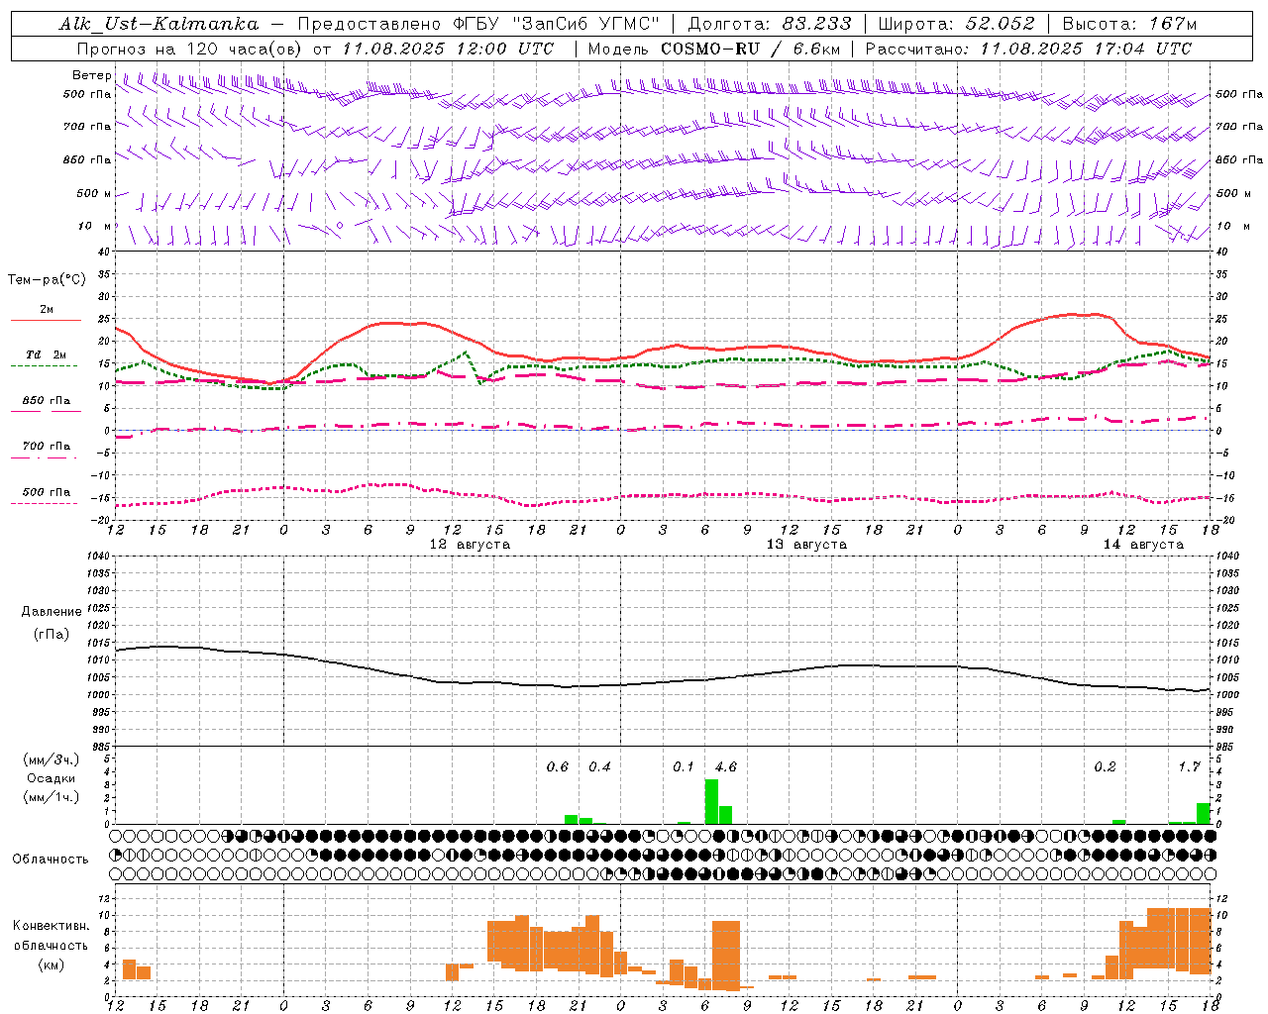Click the precipitation value 4.6

[725, 766]
